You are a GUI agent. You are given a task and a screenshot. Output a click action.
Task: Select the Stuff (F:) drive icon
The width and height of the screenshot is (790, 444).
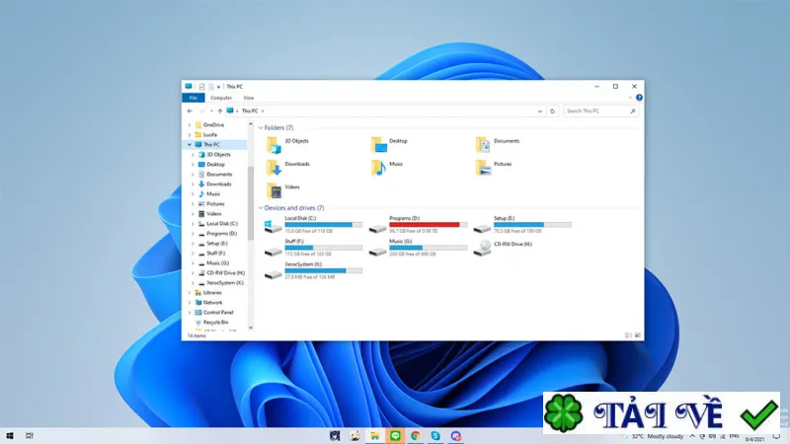click(274, 251)
